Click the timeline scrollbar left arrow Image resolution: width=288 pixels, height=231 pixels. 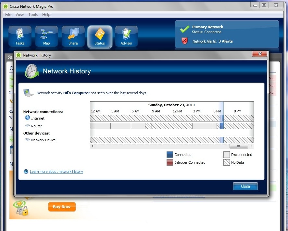click(93, 146)
